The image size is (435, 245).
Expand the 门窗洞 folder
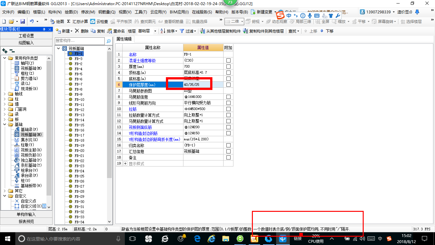click(5, 109)
